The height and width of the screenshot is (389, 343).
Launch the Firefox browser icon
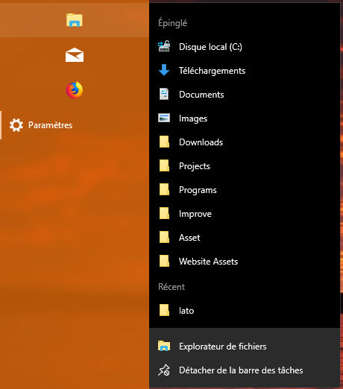point(75,89)
